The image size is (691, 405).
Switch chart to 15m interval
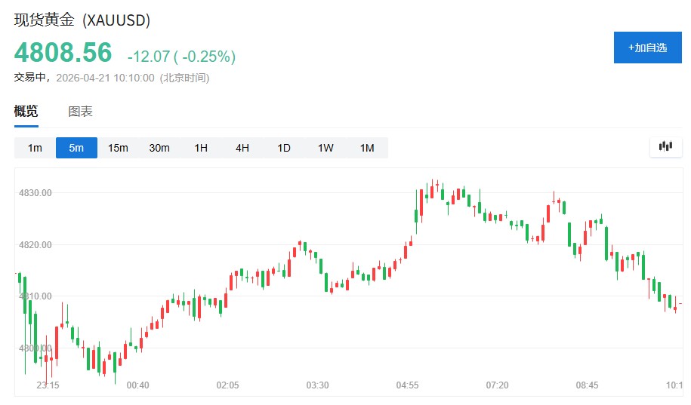pyautogui.click(x=118, y=148)
